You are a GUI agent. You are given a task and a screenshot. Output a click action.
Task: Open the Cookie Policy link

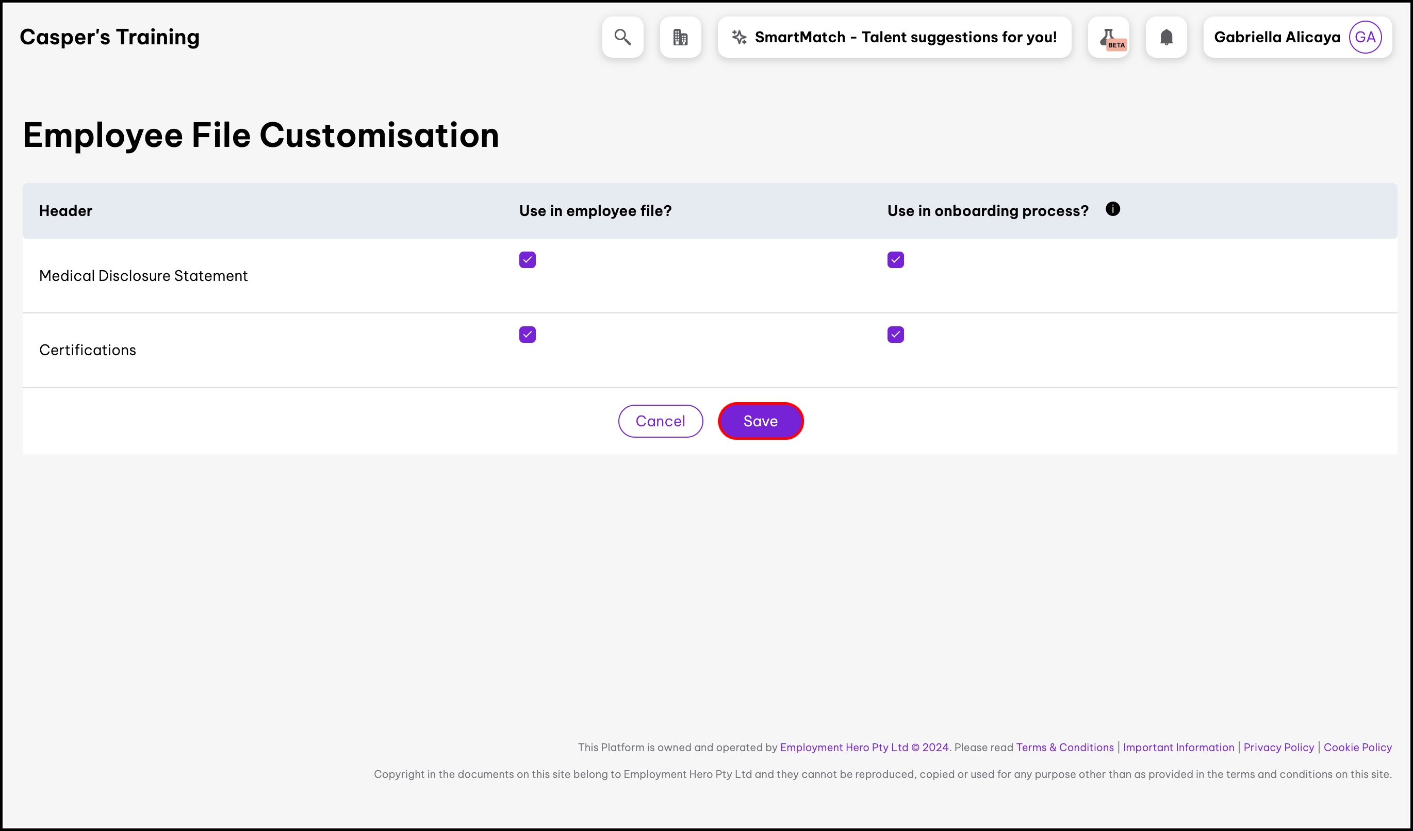tap(1357, 747)
